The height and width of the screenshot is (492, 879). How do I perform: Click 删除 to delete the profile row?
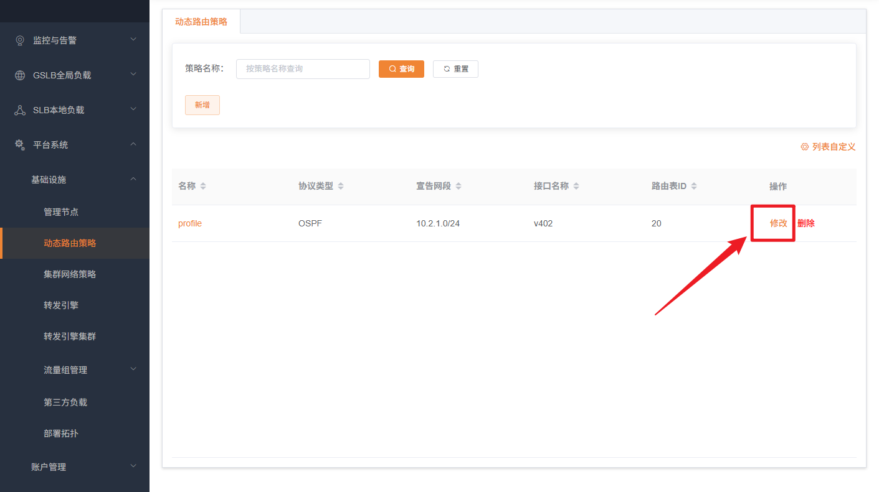click(x=806, y=223)
